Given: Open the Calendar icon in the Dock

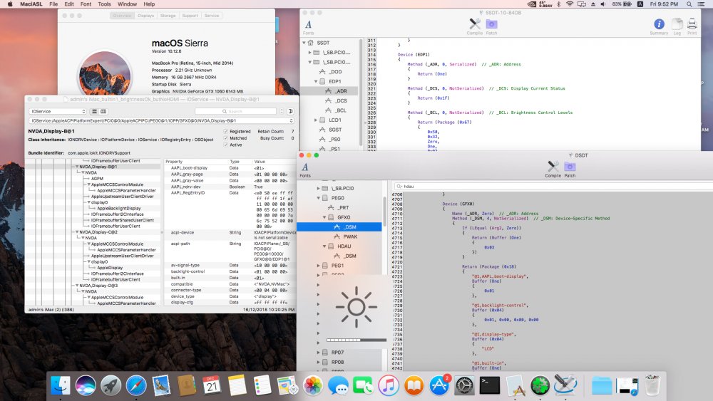Looking at the screenshot, I should click(212, 385).
